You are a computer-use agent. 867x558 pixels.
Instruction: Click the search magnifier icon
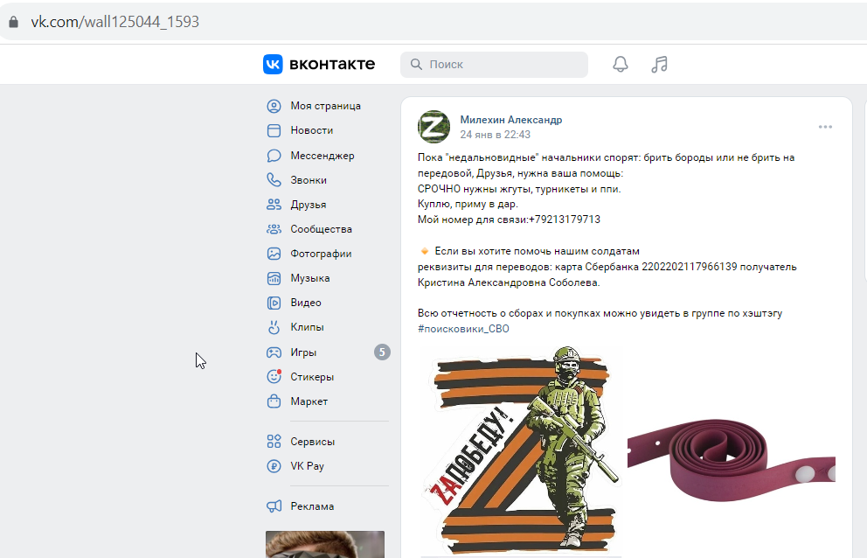(x=416, y=64)
